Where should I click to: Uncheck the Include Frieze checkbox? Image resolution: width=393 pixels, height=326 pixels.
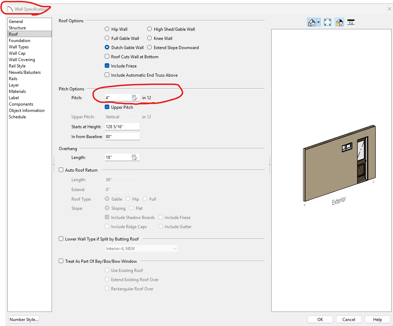[x=107, y=66]
